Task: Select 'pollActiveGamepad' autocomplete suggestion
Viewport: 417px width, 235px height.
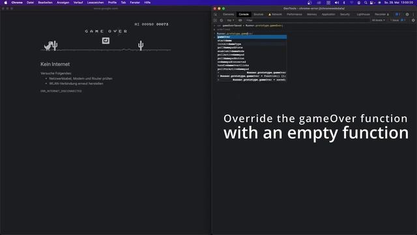Action: click(x=252, y=55)
